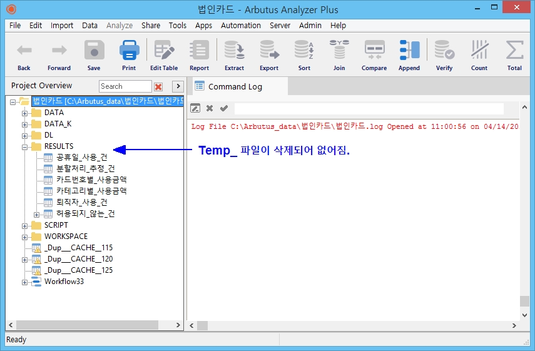Screen dimensions: 535x351
Task: Open the Edit Table tool
Action: coord(164,55)
